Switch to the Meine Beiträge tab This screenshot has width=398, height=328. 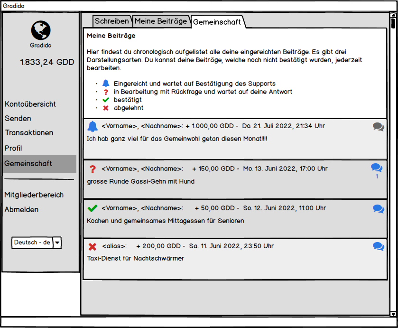point(161,21)
